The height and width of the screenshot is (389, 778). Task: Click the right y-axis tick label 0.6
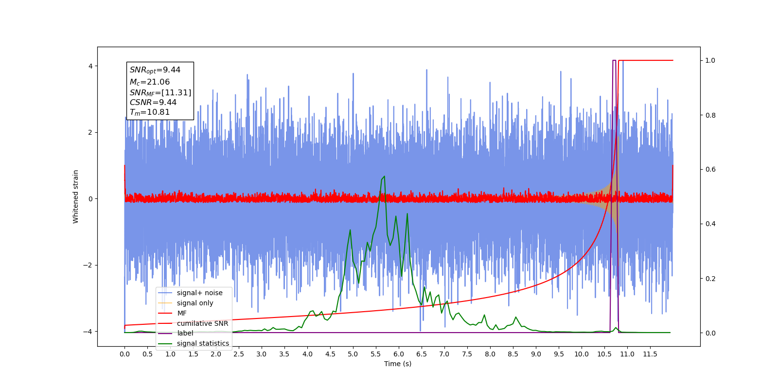[710, 169]
